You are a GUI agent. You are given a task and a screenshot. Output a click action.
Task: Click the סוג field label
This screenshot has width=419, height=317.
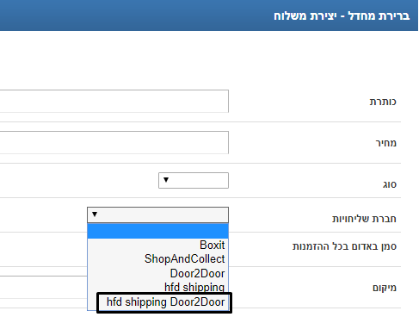click(390, 184)
